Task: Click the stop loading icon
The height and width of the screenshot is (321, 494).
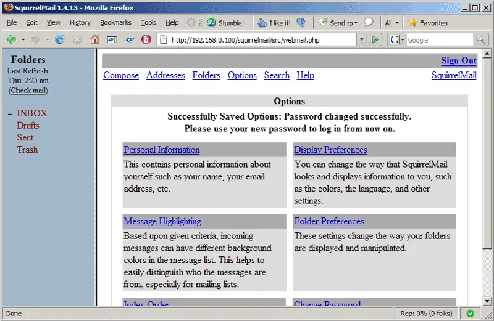Action: (77, 39)
